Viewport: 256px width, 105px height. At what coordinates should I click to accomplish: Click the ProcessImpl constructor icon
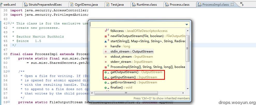[x=106, y=67]
